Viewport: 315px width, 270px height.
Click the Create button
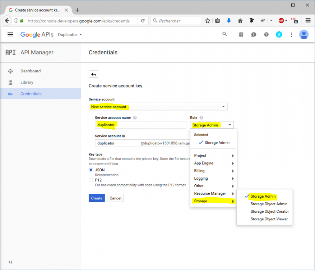pos(97,198)
